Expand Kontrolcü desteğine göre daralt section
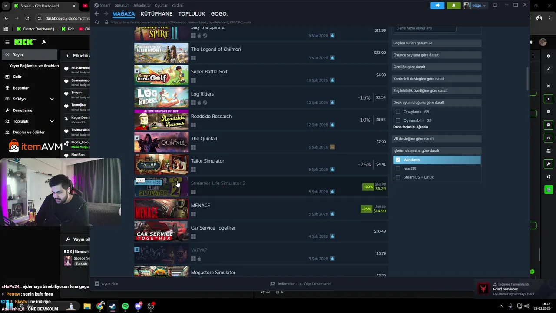 click(437, 79)
